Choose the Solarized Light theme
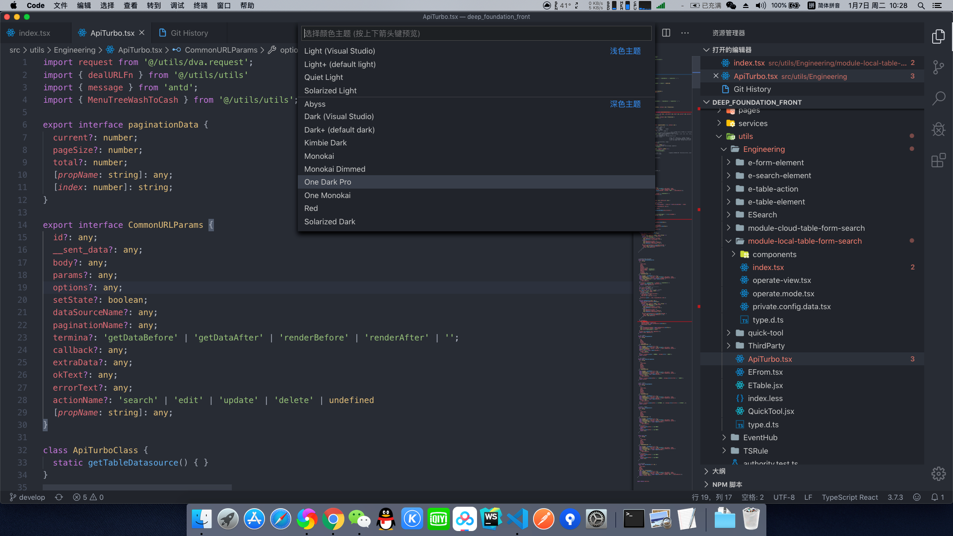This screenshot has height=536, width=953. pyautogui.click(x=330, y=90)
